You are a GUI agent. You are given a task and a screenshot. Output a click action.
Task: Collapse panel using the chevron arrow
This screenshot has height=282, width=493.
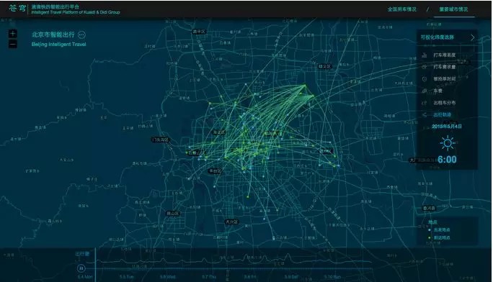pos(473,37)
